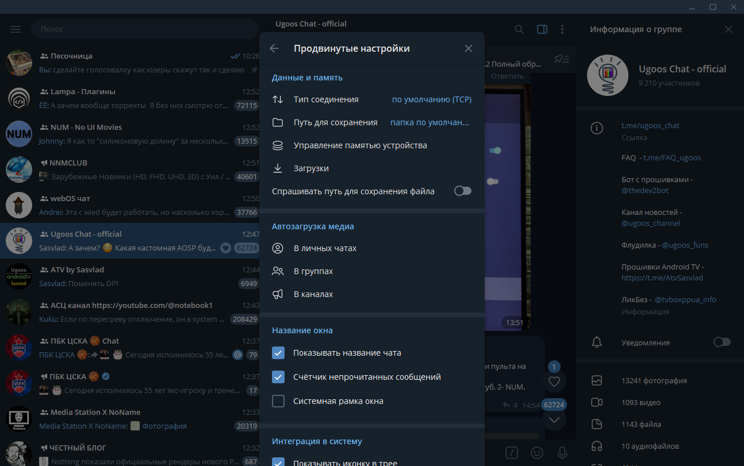Click the Поиск search field
Viewport: 744px width, 466px height.
pyautogui.click(x=145, y=29)
